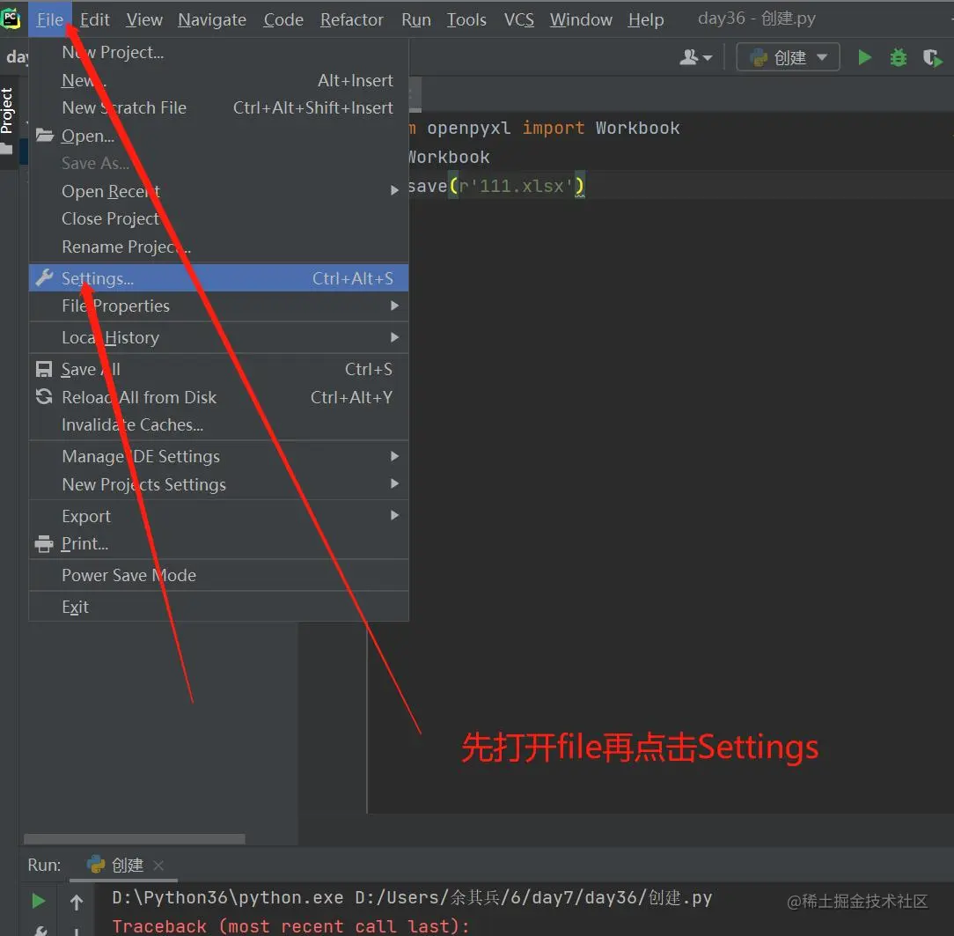Click the Open folder icon
The height and width of the screenshot is (936, 954).
[44, 135]
